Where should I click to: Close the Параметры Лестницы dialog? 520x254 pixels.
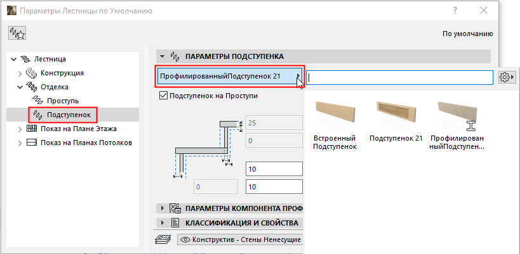(484, 11)
